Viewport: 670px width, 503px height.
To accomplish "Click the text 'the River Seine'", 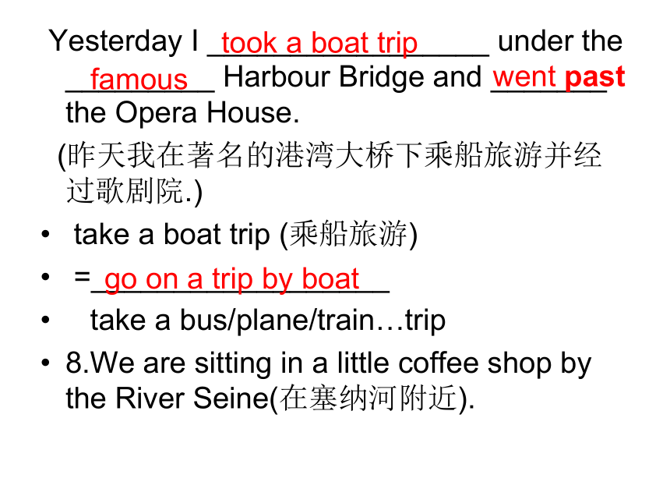I will tap(167, 399).
